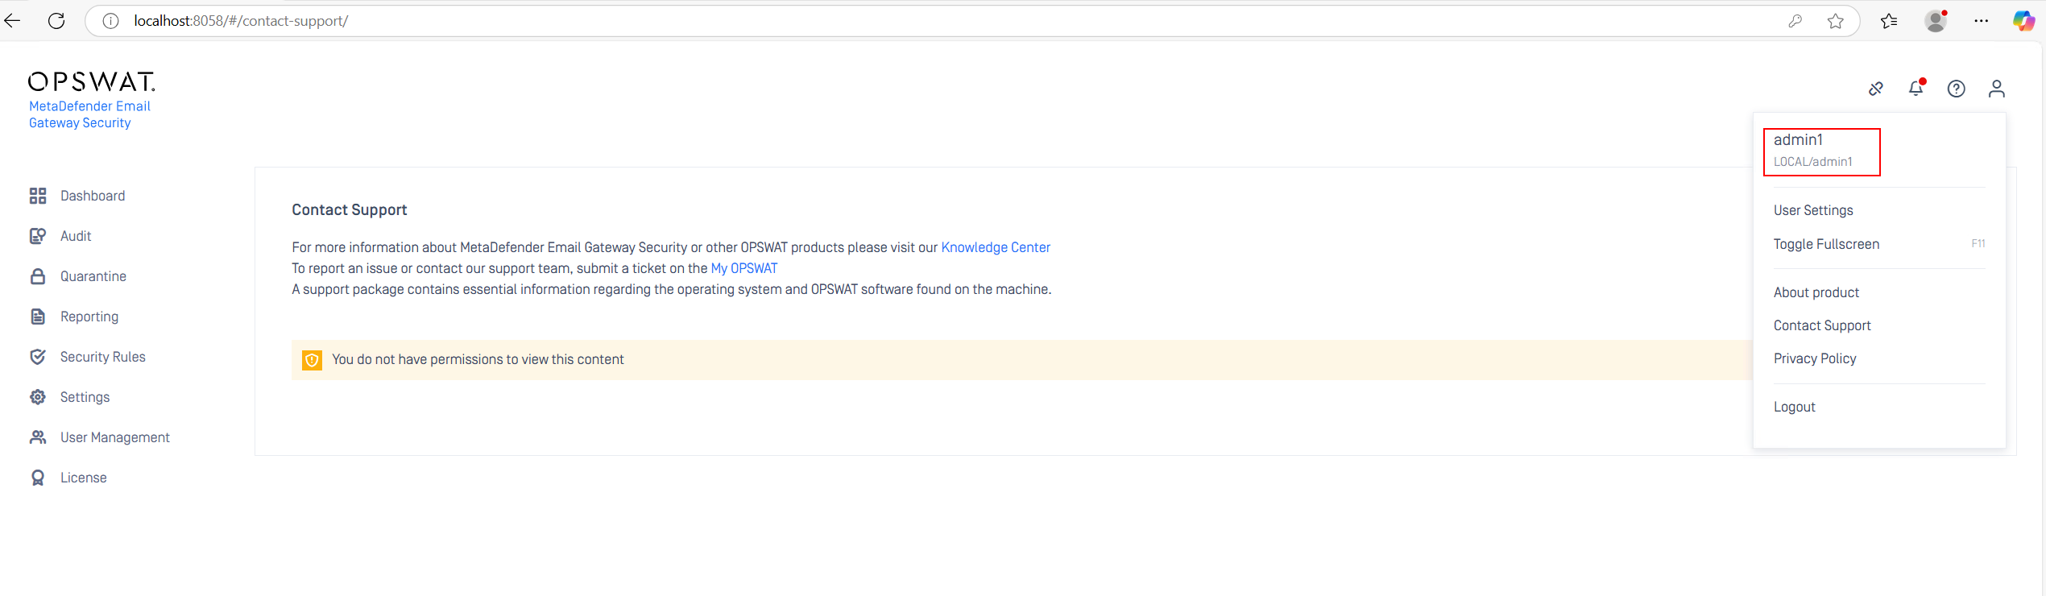
Task: Click the browser address bar URL
Action: tap(241, 21)
